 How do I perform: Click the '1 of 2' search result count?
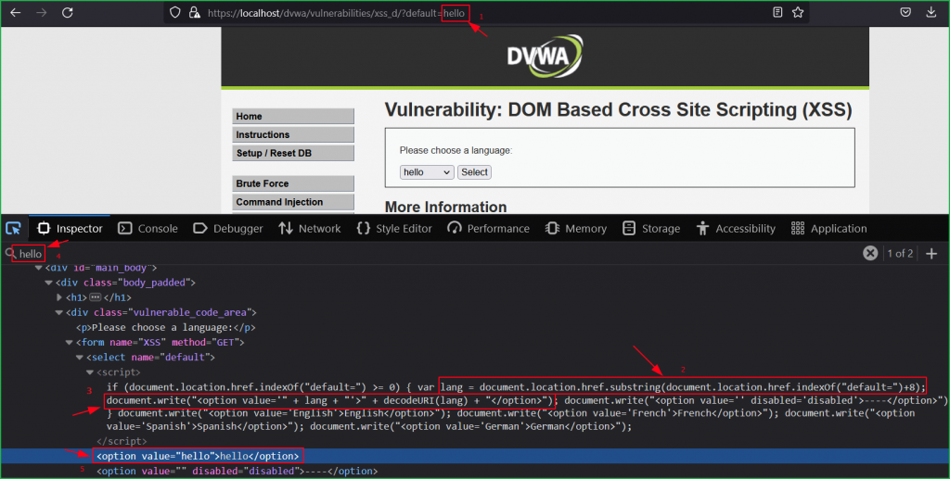[900, 254]
